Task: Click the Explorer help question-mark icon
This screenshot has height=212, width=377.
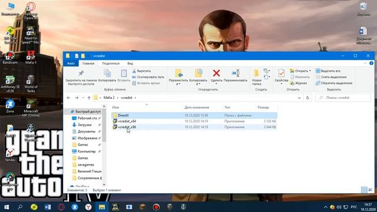Action: coord(371,63)
